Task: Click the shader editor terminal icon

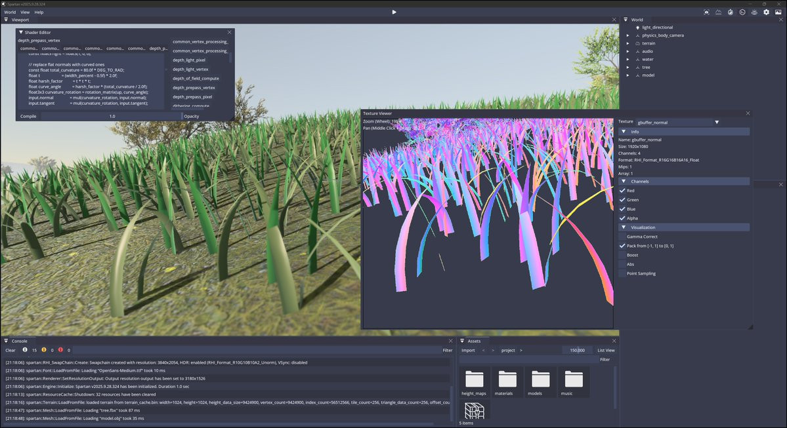Action: tap(742, 12)
